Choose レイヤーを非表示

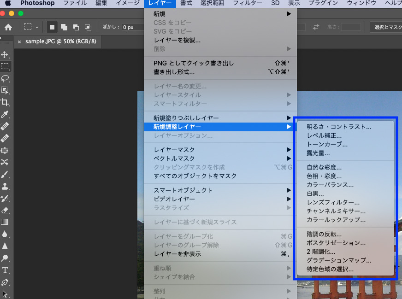coord(220,254)
